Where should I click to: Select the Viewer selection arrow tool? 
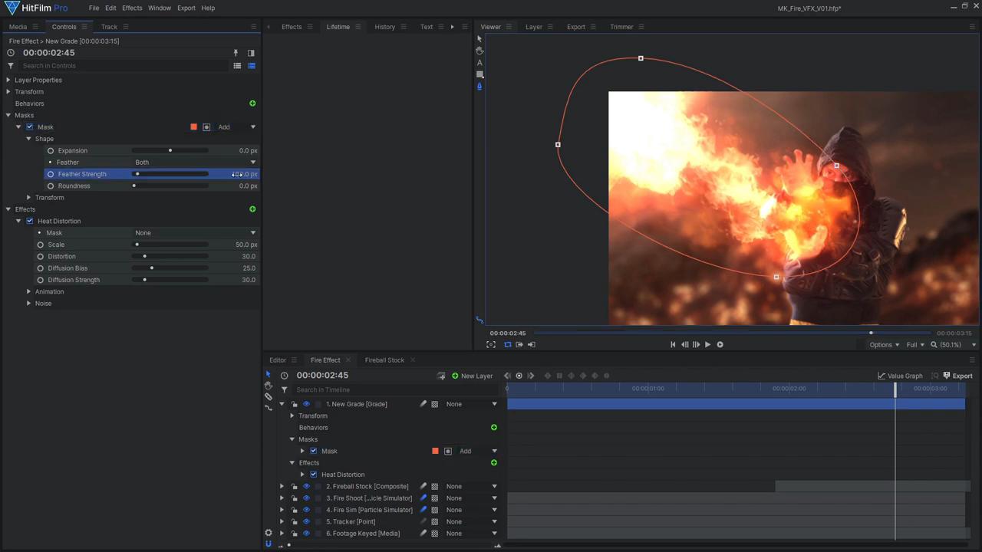(479, 38)
